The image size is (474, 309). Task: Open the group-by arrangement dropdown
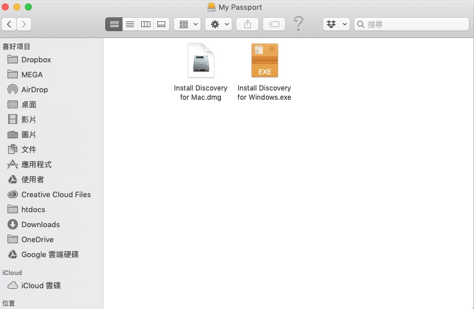pyautogui.click(x=187, y=24)
